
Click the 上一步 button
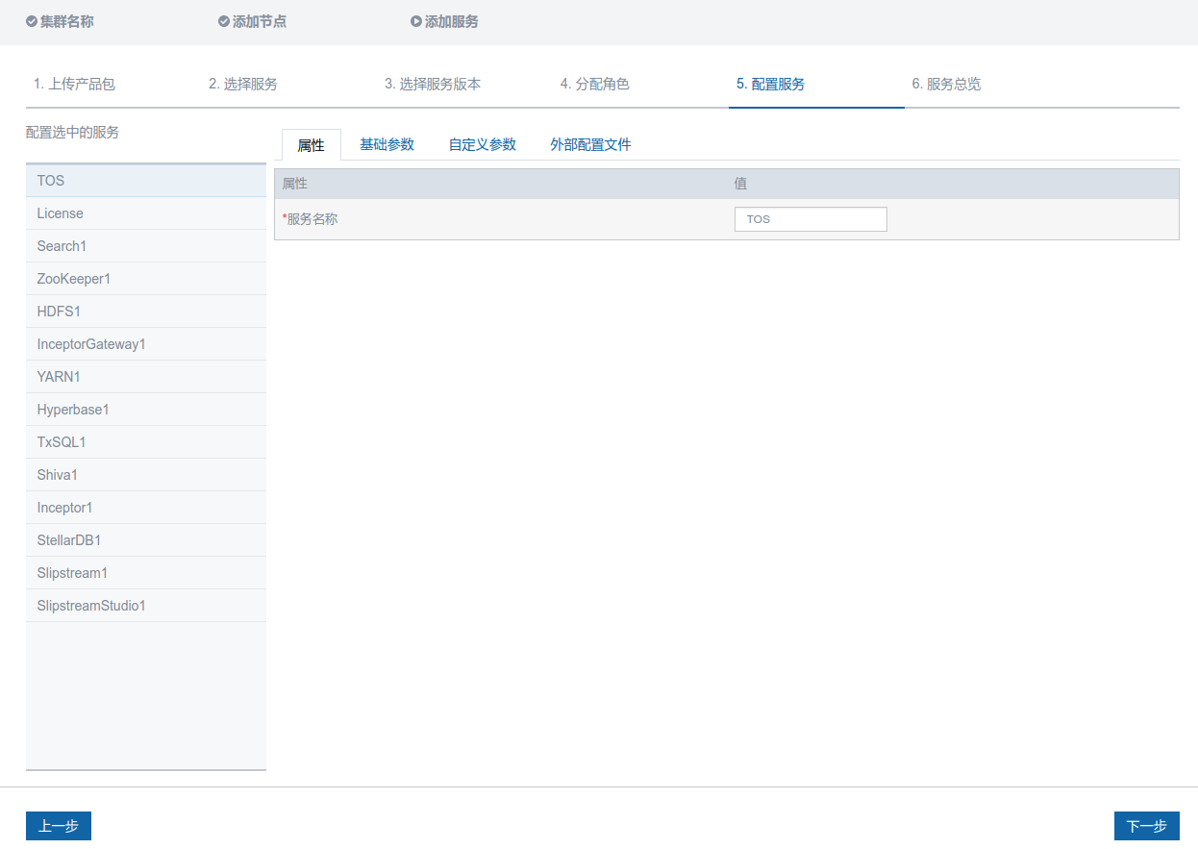[59, 826]
